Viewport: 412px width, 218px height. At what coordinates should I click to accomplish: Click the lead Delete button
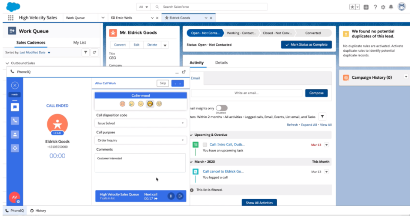(x=152, y=45)
